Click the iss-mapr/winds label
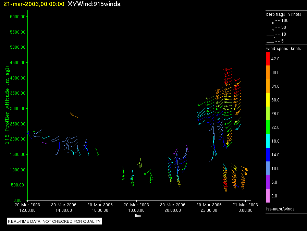This screenshot has height=231, width=307. 280,209
